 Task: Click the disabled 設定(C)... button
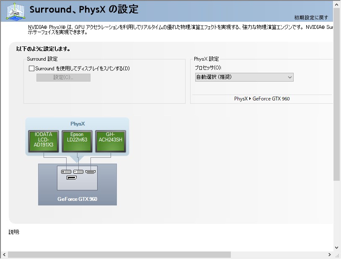click(63, 77)
